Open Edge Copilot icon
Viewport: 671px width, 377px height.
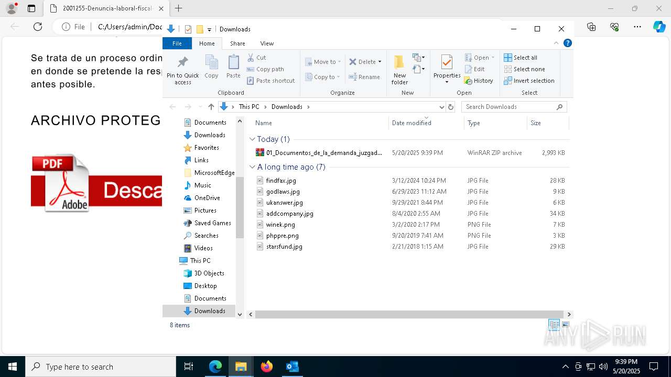click(x=659, y=27)
